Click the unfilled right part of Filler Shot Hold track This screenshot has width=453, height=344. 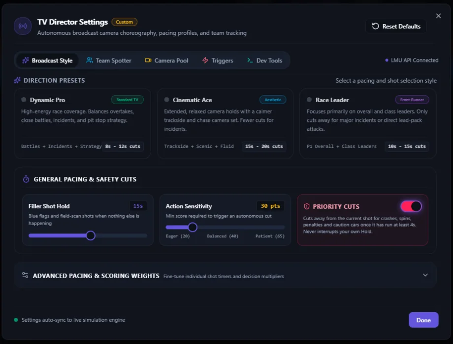tap(121, 235)
